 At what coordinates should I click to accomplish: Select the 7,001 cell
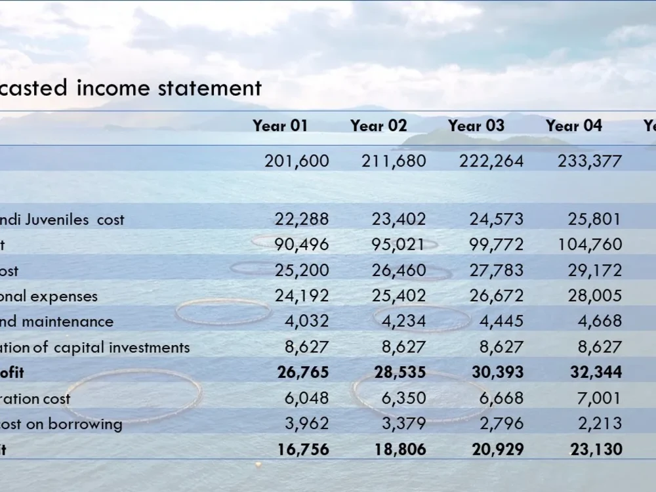599,398
